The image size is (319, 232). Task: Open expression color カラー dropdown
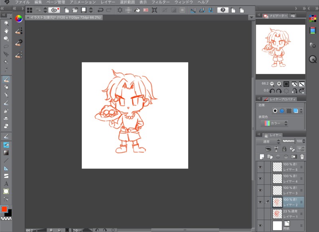tap(274, 123)
